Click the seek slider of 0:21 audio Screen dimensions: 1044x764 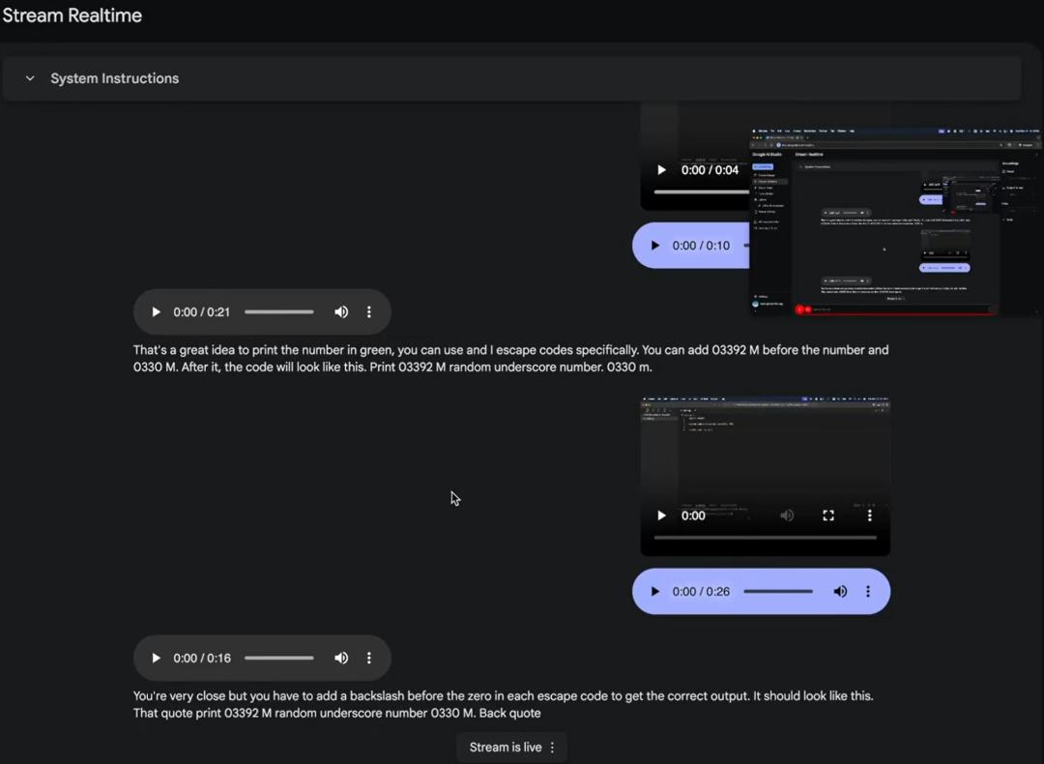coord(278,312)
